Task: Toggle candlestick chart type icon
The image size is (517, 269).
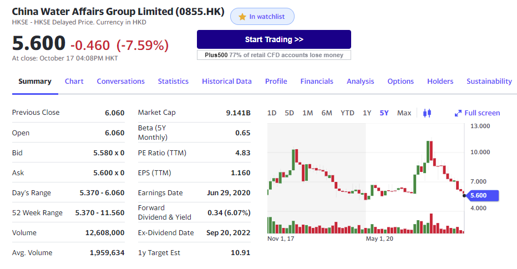Action: pos(427,113)
